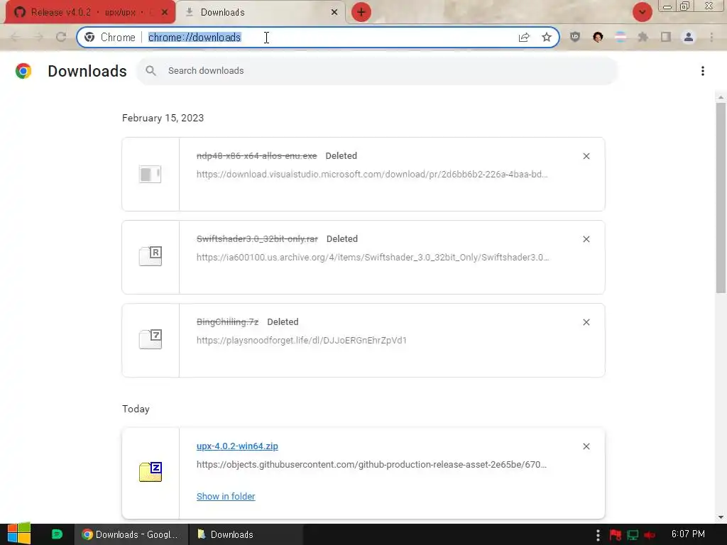
Task: Open the download.visualstudio.microsoft.com URL
Action: point(372,175)
